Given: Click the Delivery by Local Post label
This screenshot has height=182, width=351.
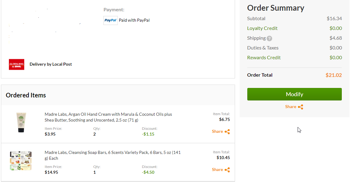Looking at the screenshot, I should 51,64.
